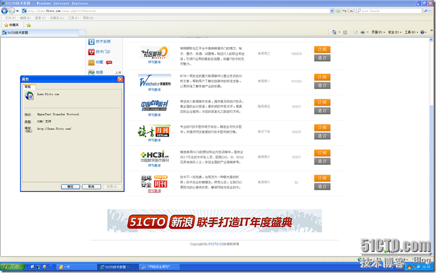Click the Watchstor 存储周刊 logo

(x=155, y=81)
